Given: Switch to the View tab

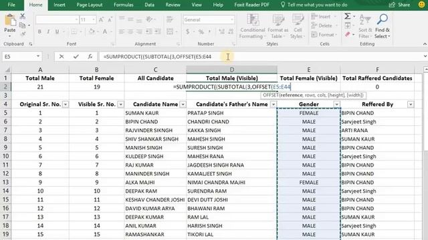Looking at the screenshot, I should [x=197, y=5].
